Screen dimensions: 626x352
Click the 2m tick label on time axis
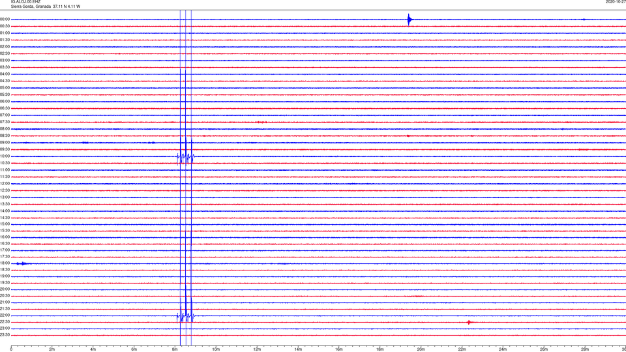52,349
